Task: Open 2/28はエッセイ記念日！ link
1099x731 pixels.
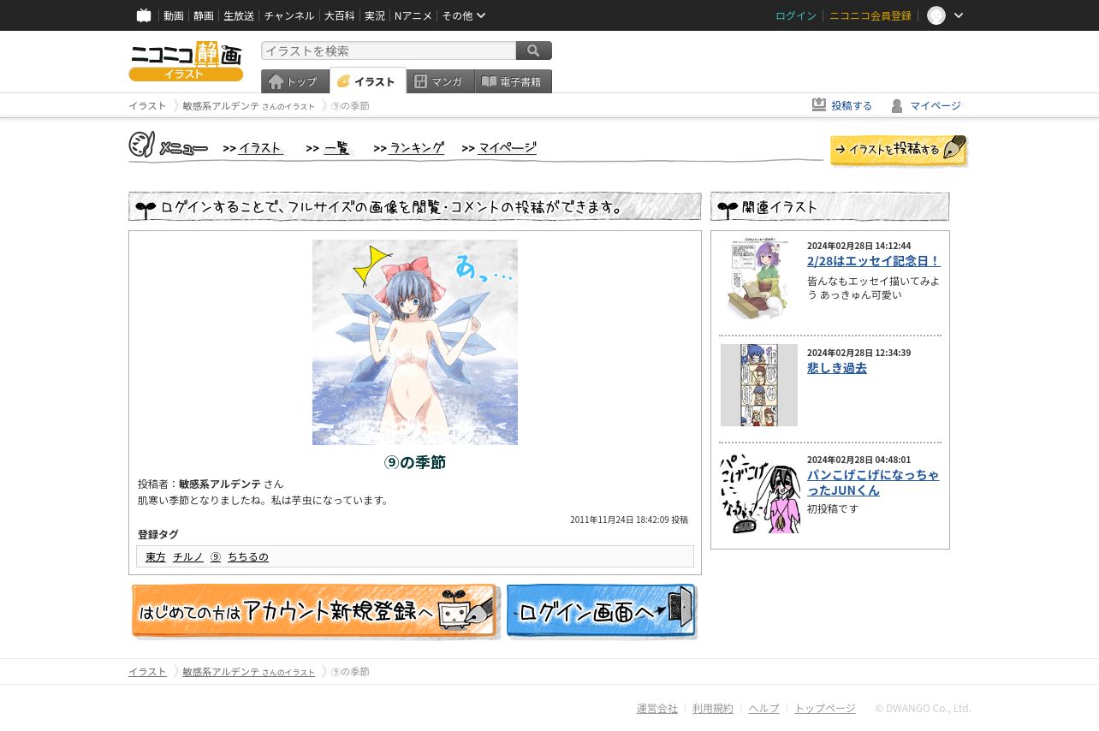Action: pyautogui.click(x=874, y=261)
